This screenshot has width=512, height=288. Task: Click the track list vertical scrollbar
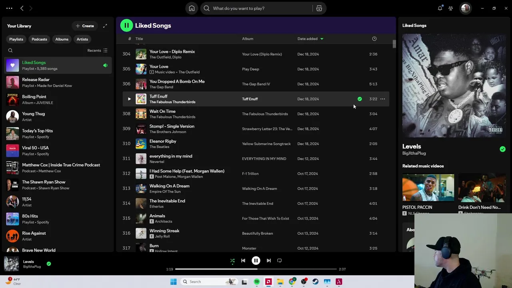pos(394,44)
